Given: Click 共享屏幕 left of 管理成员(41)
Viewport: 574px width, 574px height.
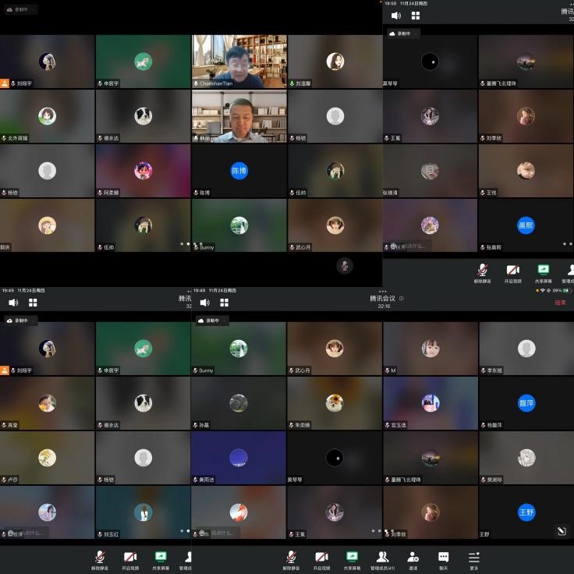Looking at the screenshot, I should click(x=352, y=557).
